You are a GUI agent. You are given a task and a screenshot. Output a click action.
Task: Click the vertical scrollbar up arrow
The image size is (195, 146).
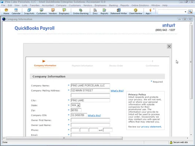(x=191, y=23)
